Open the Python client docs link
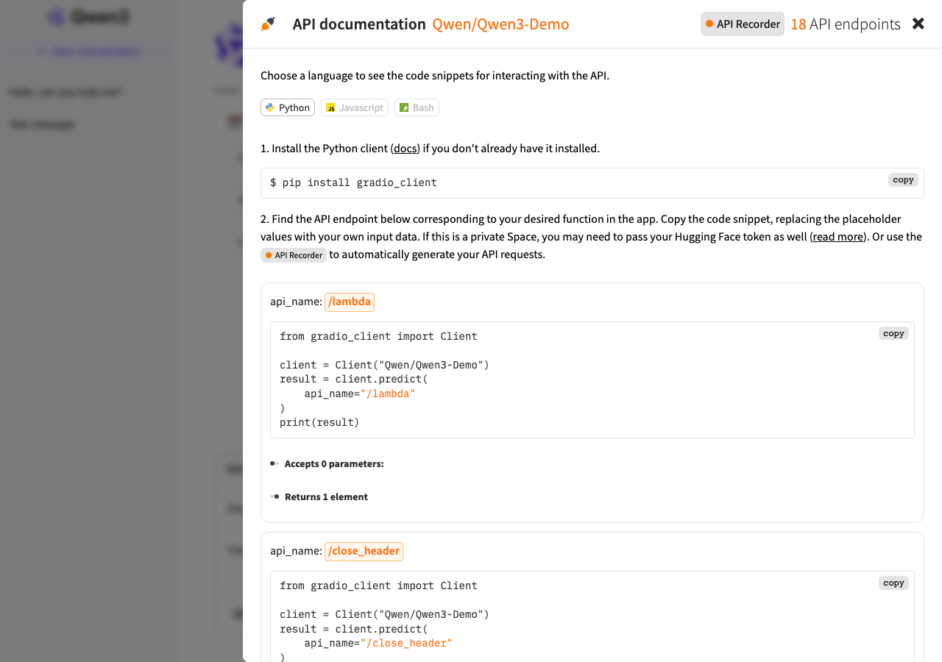Screen dimensions: 942x662 [x=405, y=149]
